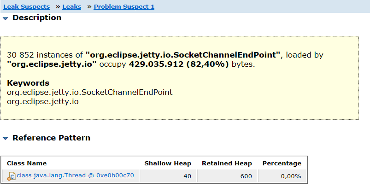The image size is (370, 187).
Task: Click the Problem Suspect 1 breadcrumb link
Action: coord(124,7)
